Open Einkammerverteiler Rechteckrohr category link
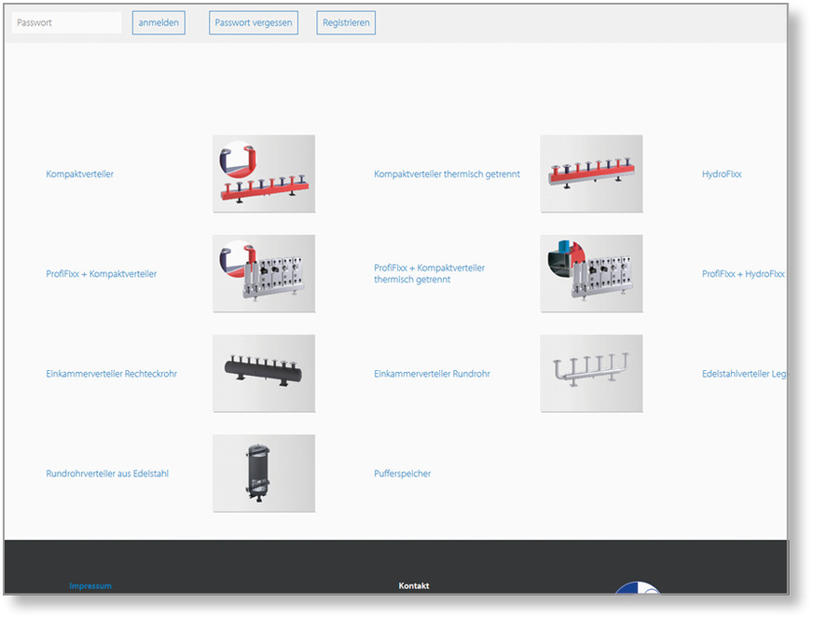813x619 pixels. (111, 374)
